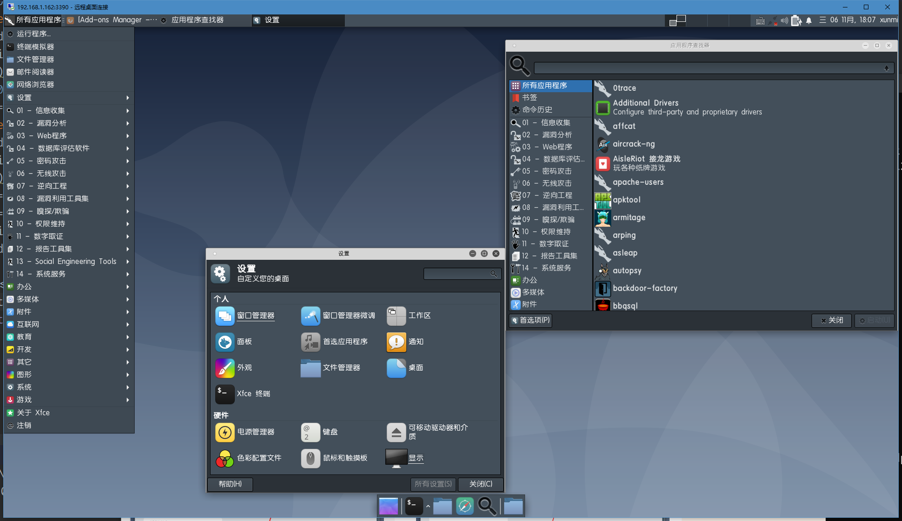Open the Appearance settings icon
902x521 pixels.
(x=225, y=368)
